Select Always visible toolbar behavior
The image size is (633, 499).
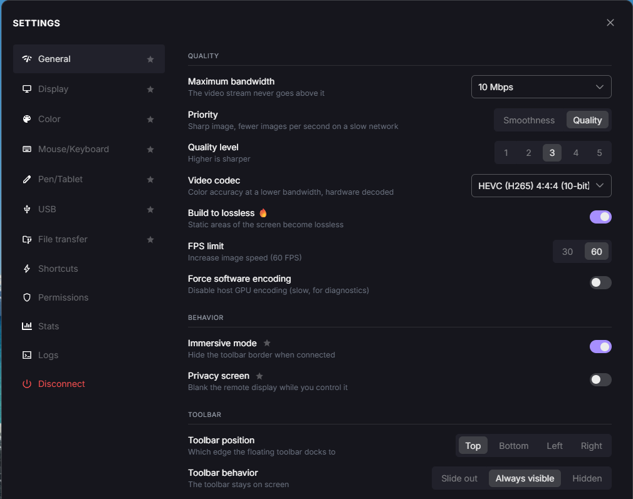click(x=525, y=478)
